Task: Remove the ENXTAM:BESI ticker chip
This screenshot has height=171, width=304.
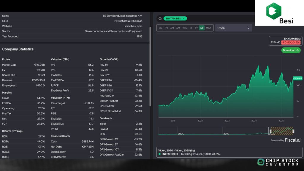Action: tap(183, 18)
